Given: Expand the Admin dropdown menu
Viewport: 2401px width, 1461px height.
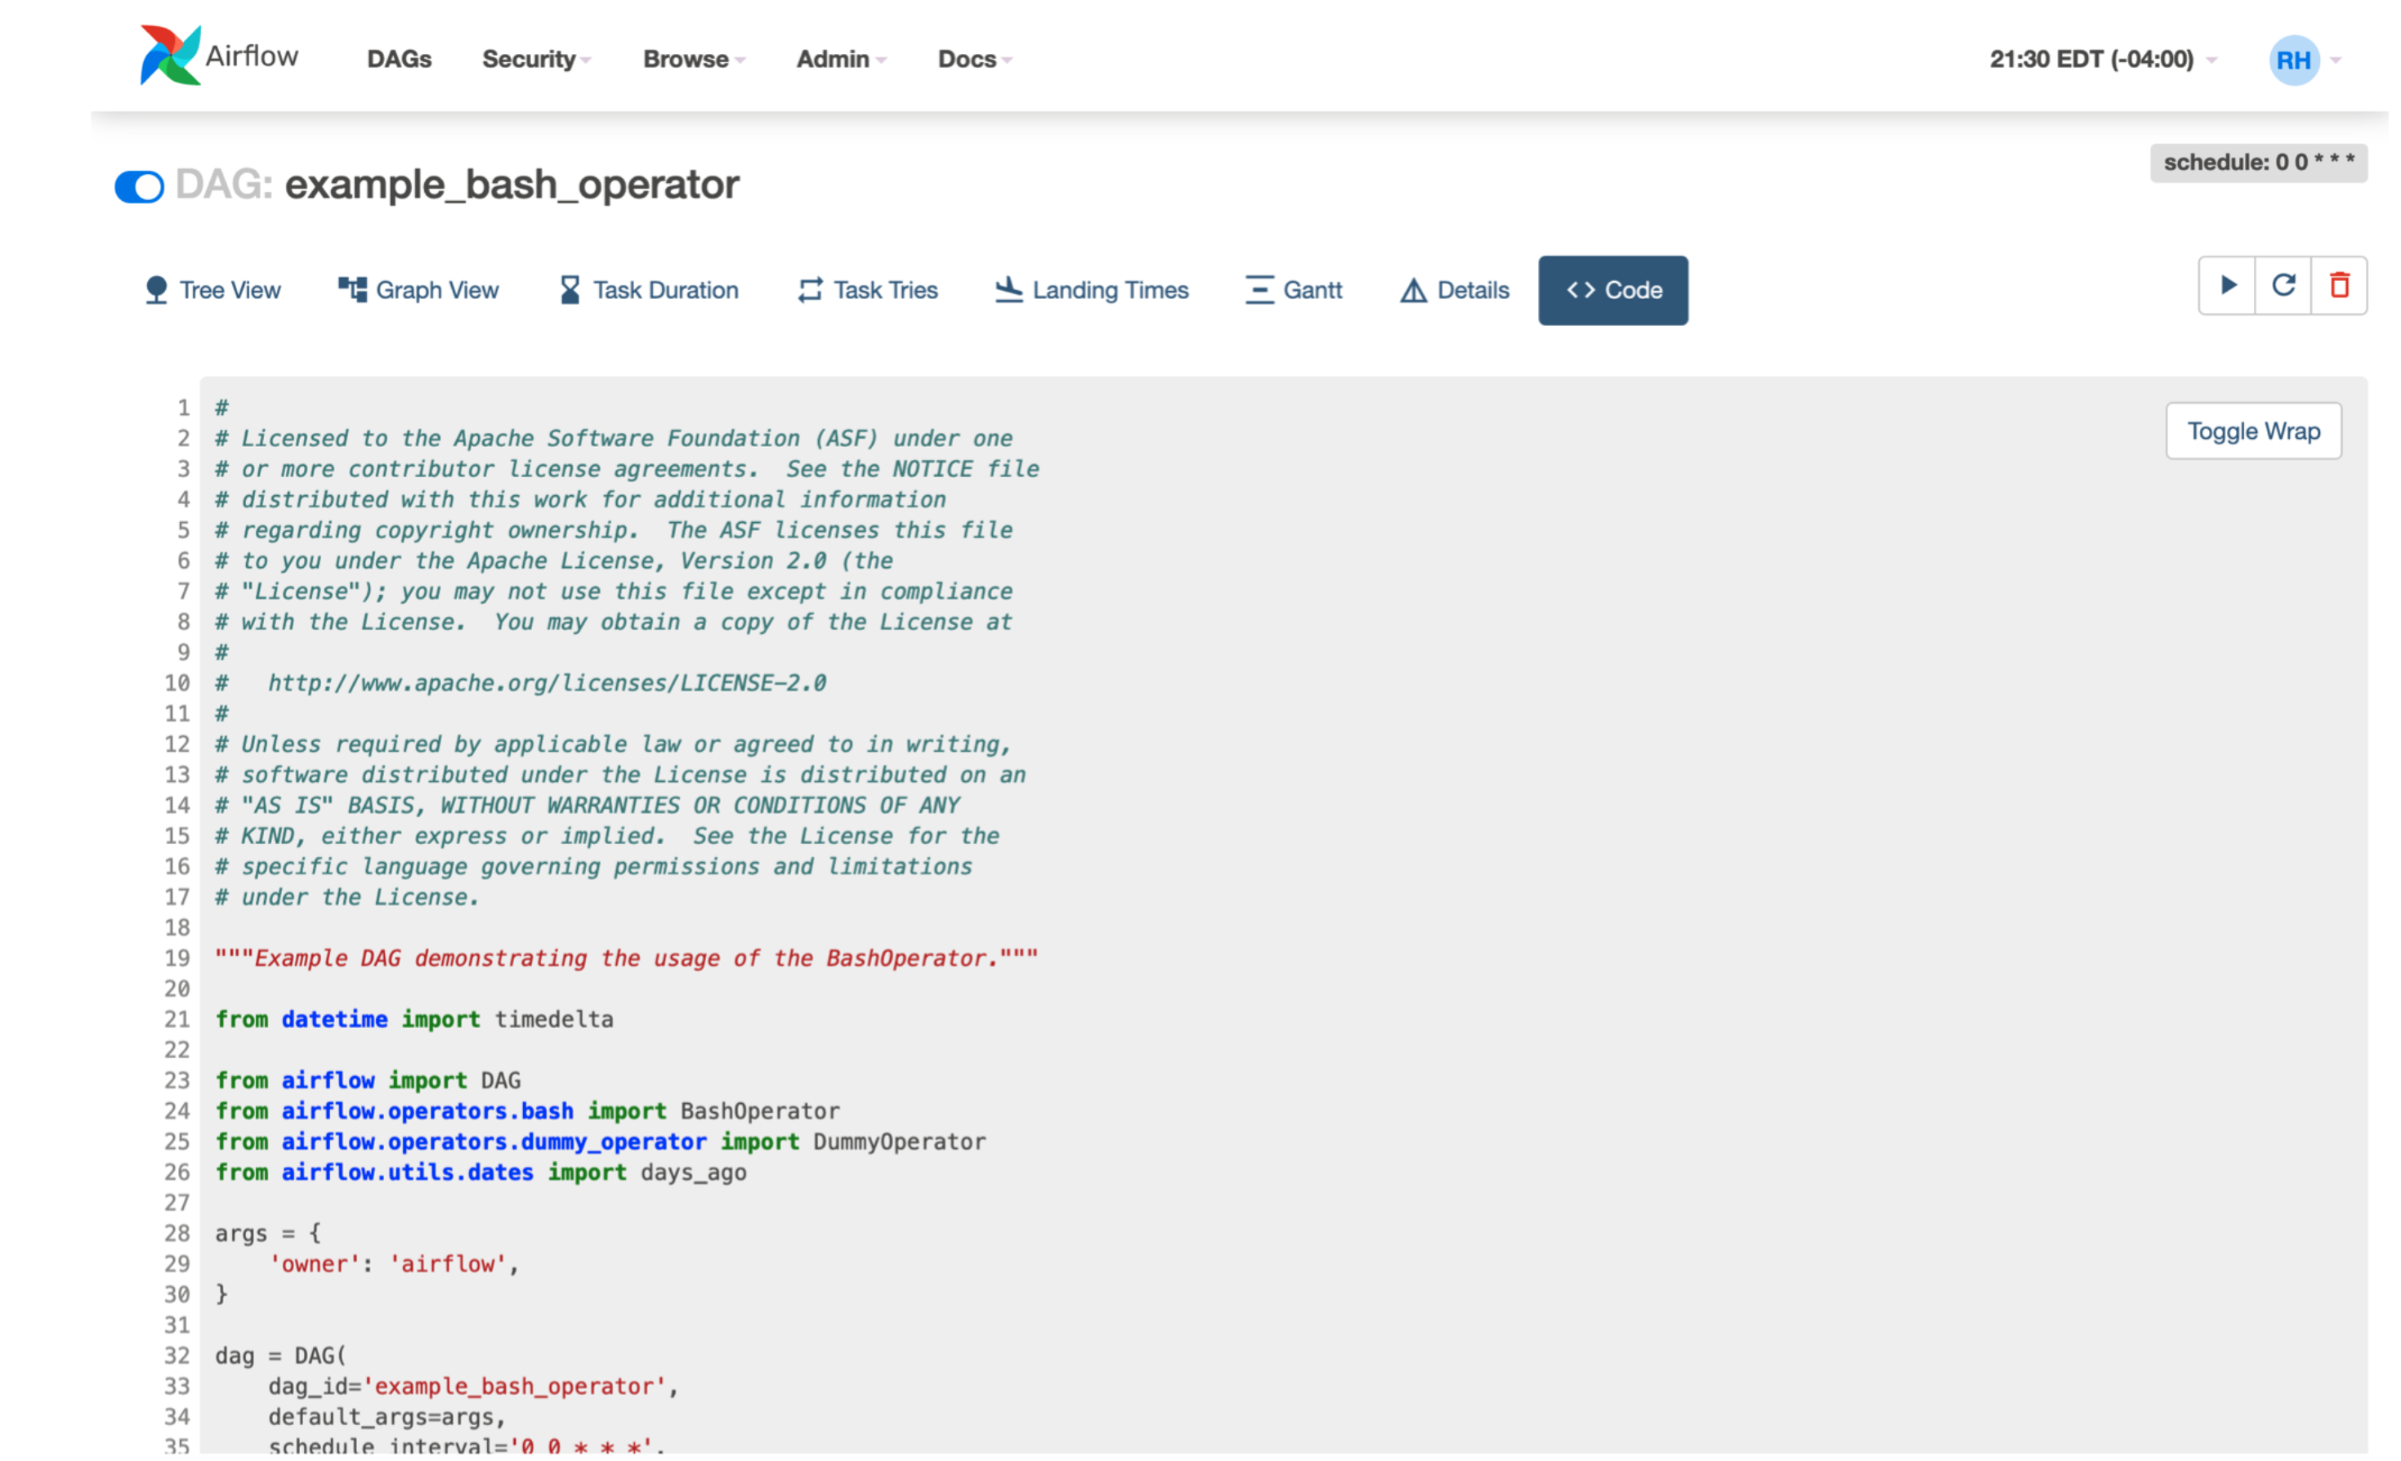Looking at the screenshot, I should pyautogui.click(x=841, y=60).
